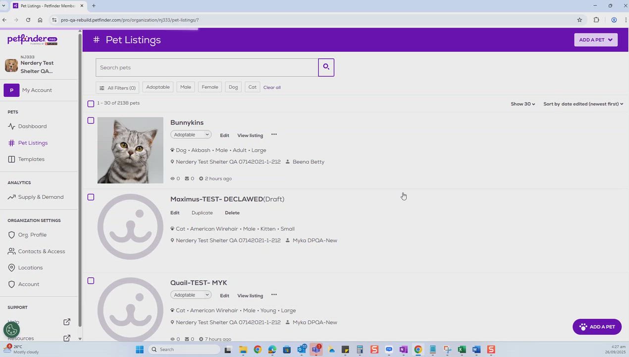Open the Org. Profile settings
This screenshot has width=629, height=357.
[x=32, y=235]
